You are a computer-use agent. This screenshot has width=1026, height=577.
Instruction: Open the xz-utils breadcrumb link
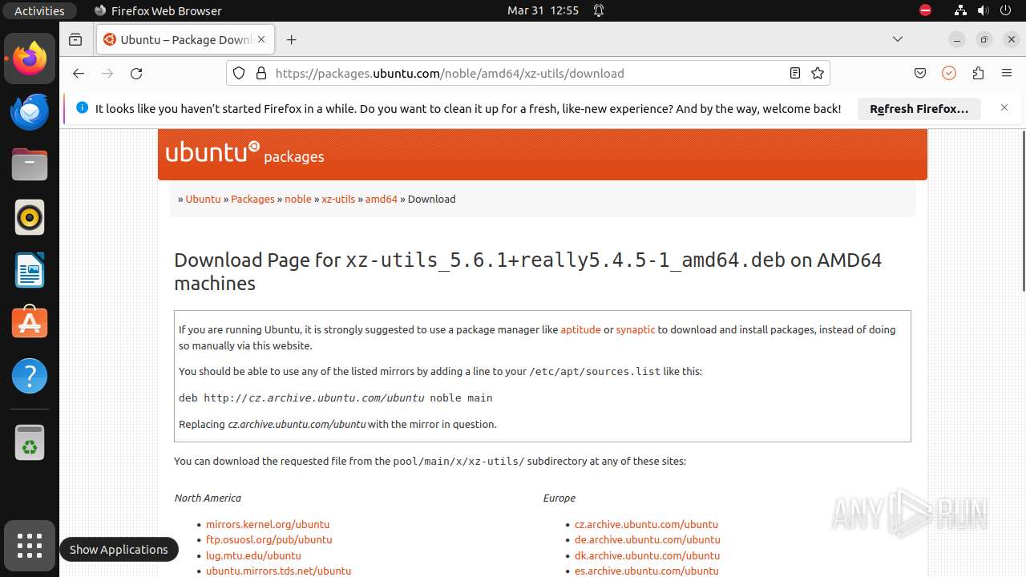(338, 199)
